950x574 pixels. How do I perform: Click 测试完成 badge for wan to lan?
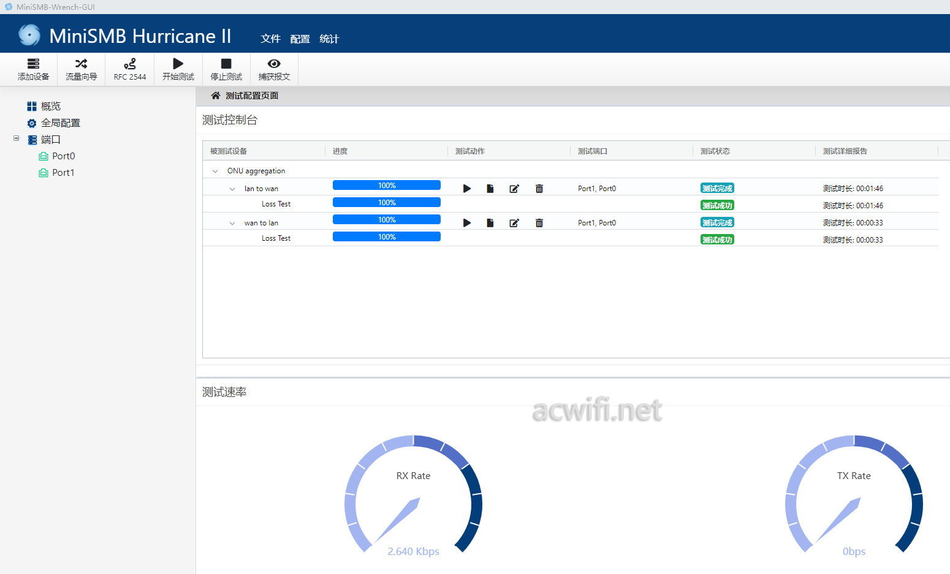click(x=717, y=222)
